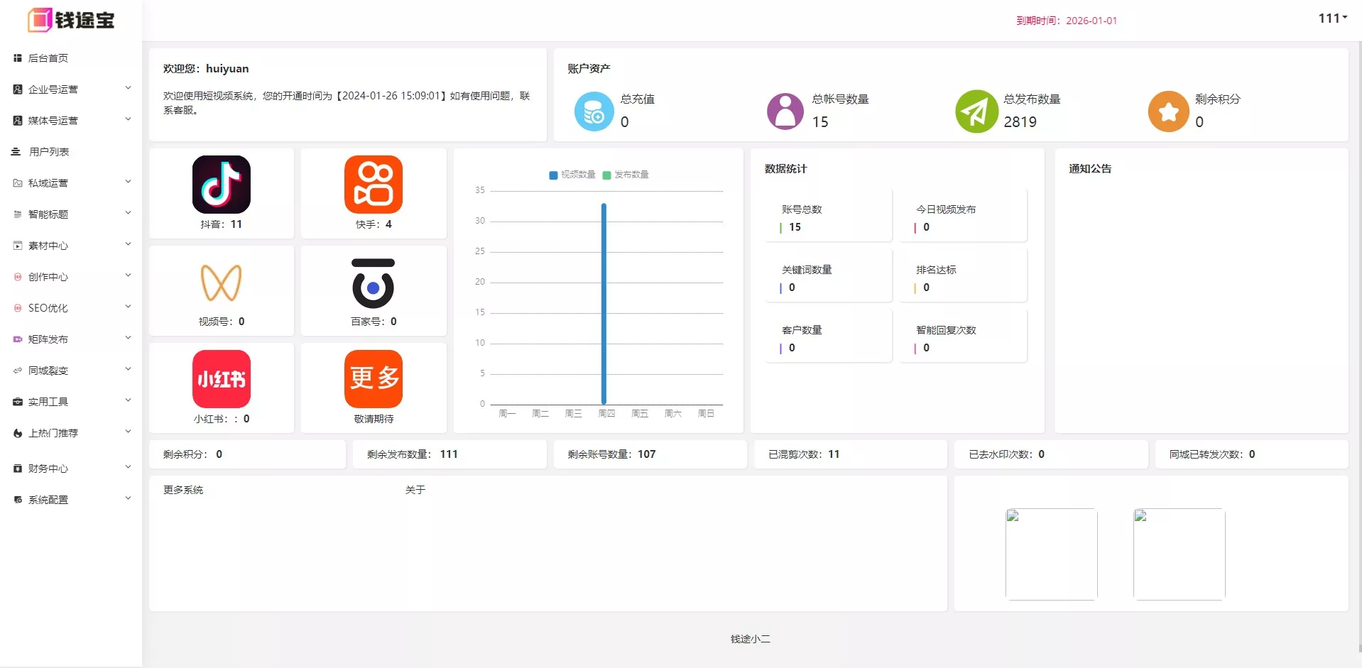The height and width of the screenshot is (668, 1362).
Task: Toggle the 发布数量 legend in chart
Action: pyautogui.click(x=626, y=175)
